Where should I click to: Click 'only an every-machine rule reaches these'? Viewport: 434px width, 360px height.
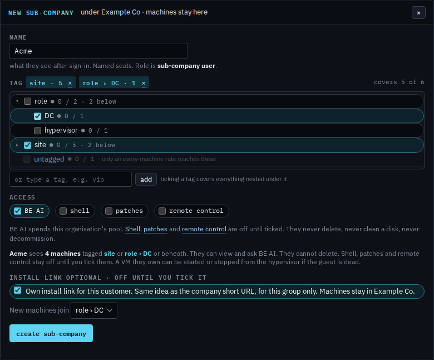(159, 159)
